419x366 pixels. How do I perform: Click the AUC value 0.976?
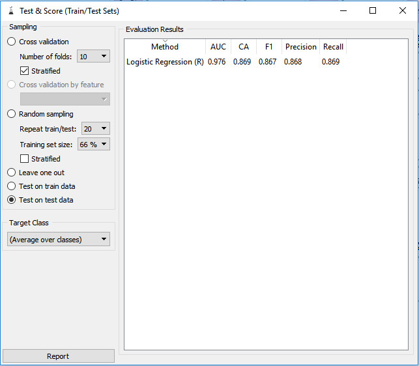(x=217, y=62)
